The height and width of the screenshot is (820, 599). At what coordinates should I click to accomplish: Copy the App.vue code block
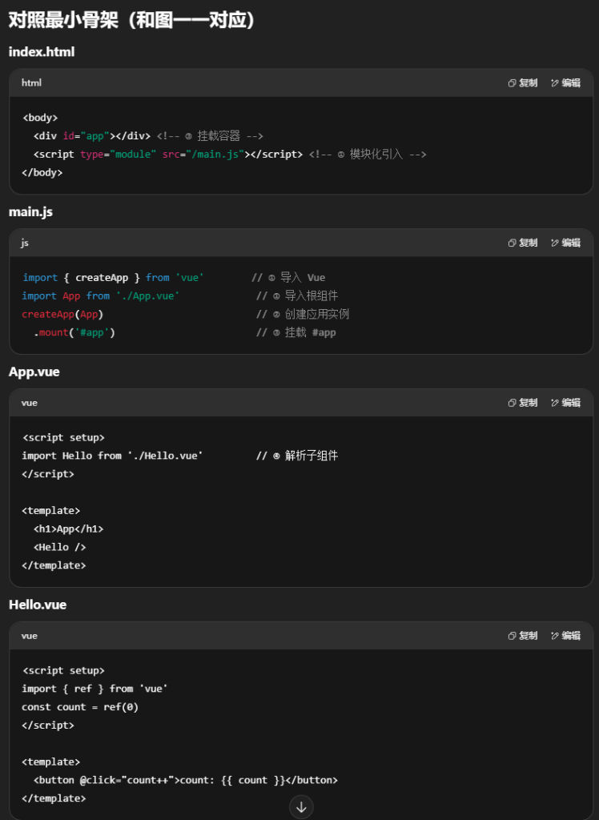pyautogui.click(x=523, y=403)
